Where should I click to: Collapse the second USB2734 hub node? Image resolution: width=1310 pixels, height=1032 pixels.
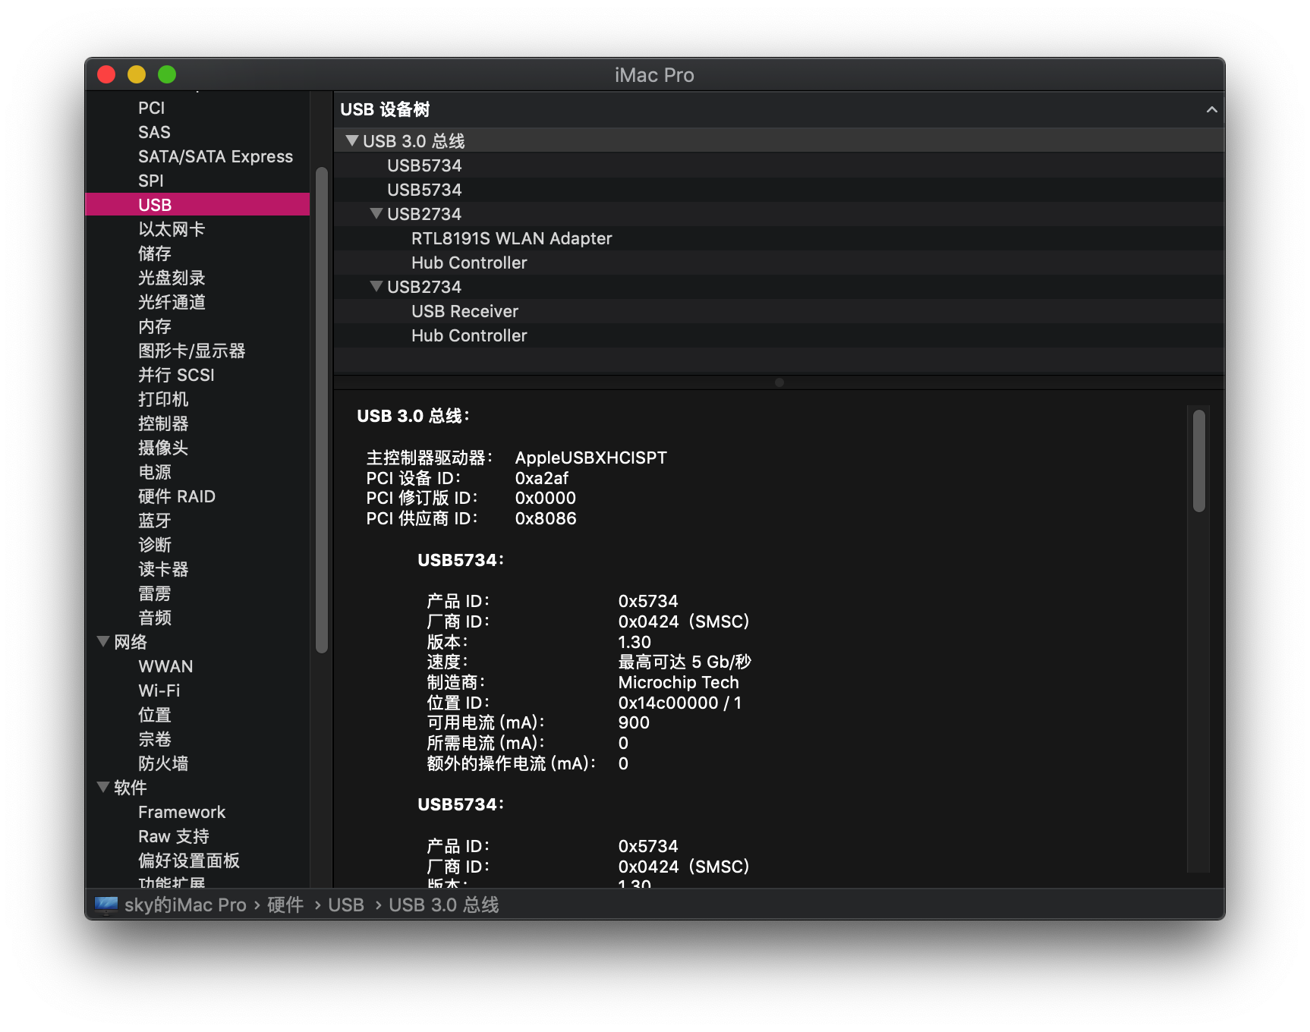pyautogui.click(x=376, y=286)
